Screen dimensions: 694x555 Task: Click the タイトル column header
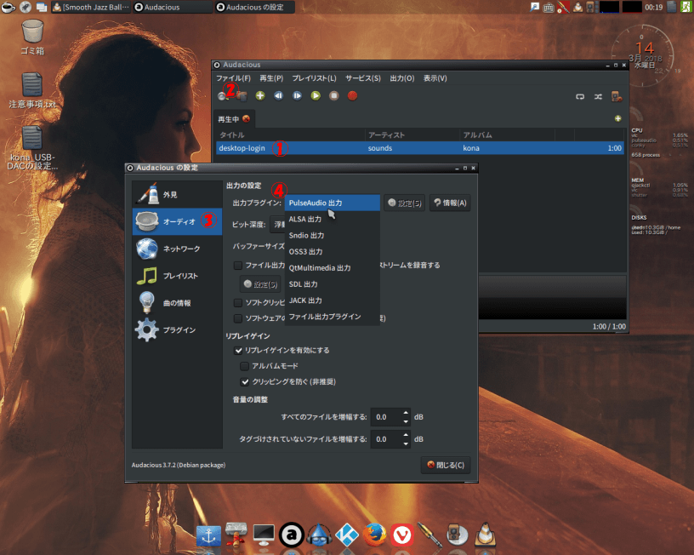tap(290, 134)
